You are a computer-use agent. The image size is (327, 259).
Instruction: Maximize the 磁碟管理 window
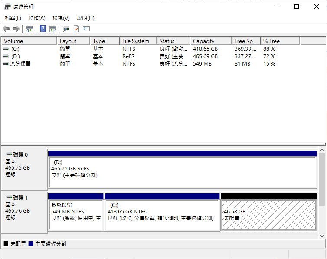(297, 7)
